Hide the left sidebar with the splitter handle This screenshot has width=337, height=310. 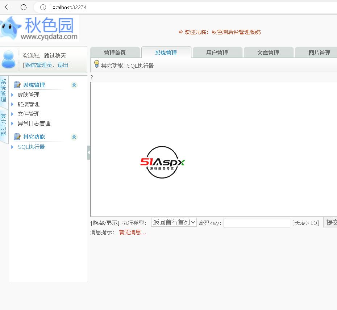(x=88, y=152)
